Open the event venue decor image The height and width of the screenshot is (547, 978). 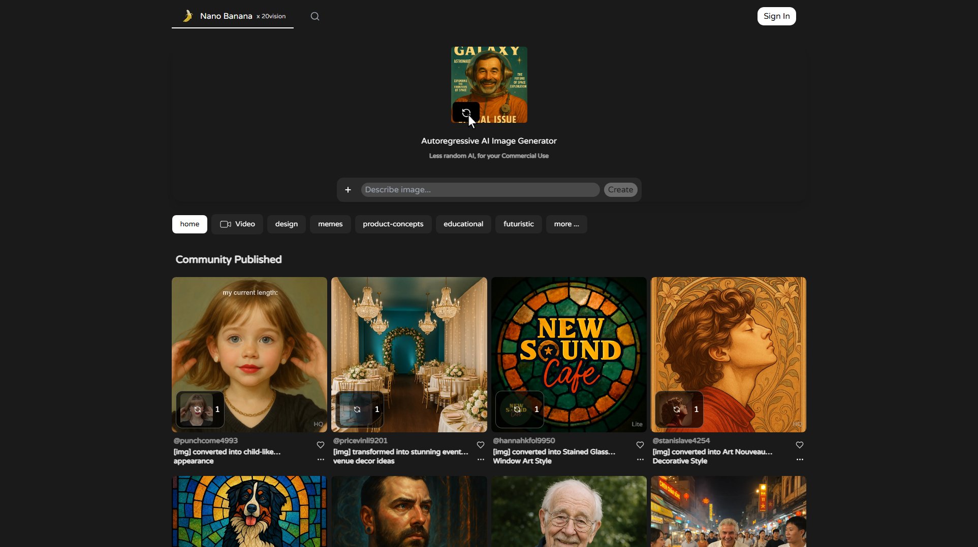409,355
